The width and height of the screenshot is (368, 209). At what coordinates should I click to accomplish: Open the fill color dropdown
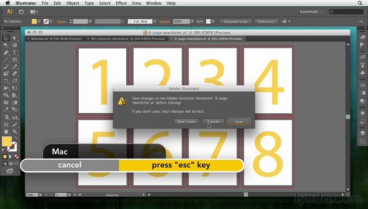pyautogui.click(x=39, y=21)
